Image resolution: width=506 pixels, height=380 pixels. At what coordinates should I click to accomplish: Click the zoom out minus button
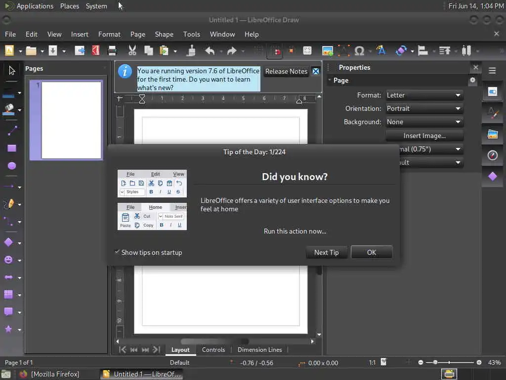click(421, 362)
